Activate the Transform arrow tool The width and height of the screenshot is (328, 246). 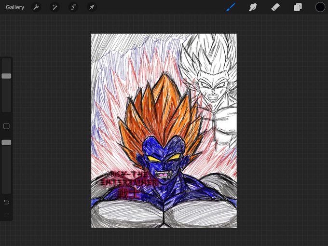click(x=92, y=7)
